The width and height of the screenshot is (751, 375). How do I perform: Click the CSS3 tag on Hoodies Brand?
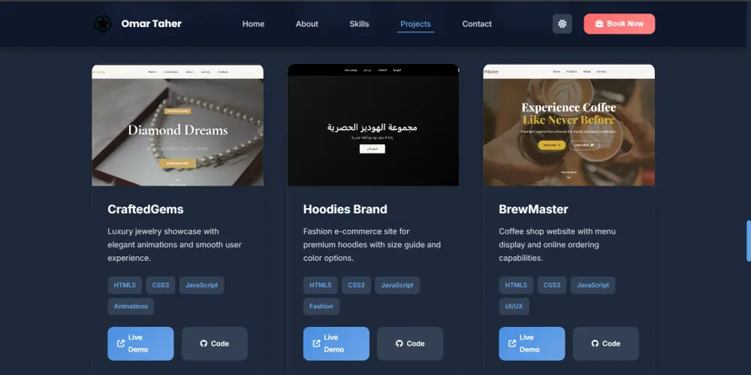[x=356, y=286]
